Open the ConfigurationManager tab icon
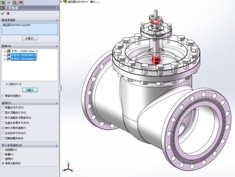This screenshot has height=177, width=235. click(x=15, y=3)
